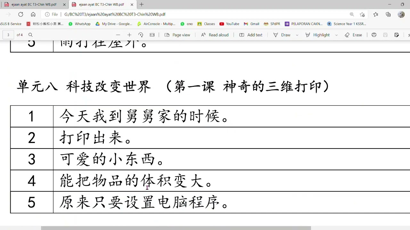
Task: Go to browser home page icon
Action: pyautogui.click(x=33, y=14)
